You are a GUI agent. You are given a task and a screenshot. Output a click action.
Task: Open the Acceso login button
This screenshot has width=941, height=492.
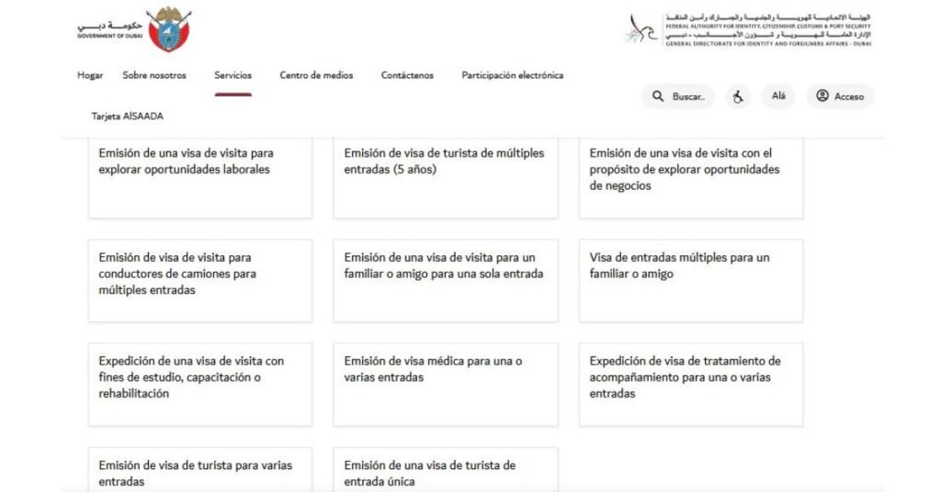point(840,96)
